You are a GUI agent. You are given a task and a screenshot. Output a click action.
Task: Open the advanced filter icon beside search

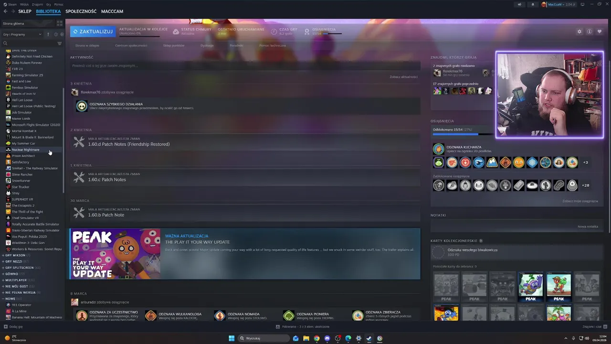click(60, 43)
